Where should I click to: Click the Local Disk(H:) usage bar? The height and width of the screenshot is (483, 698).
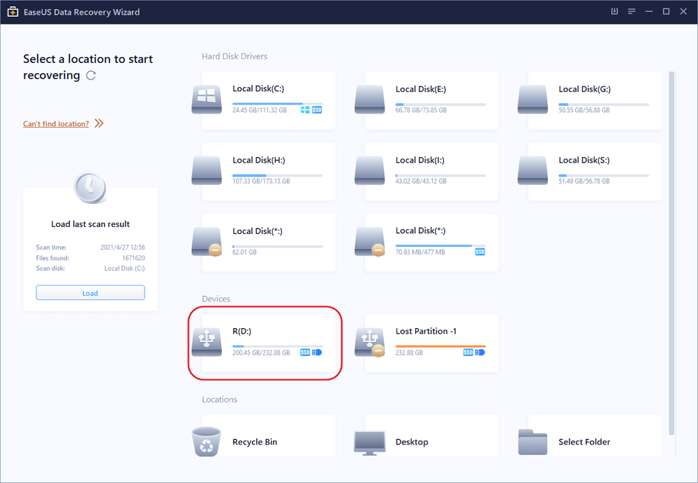point(277,175)
